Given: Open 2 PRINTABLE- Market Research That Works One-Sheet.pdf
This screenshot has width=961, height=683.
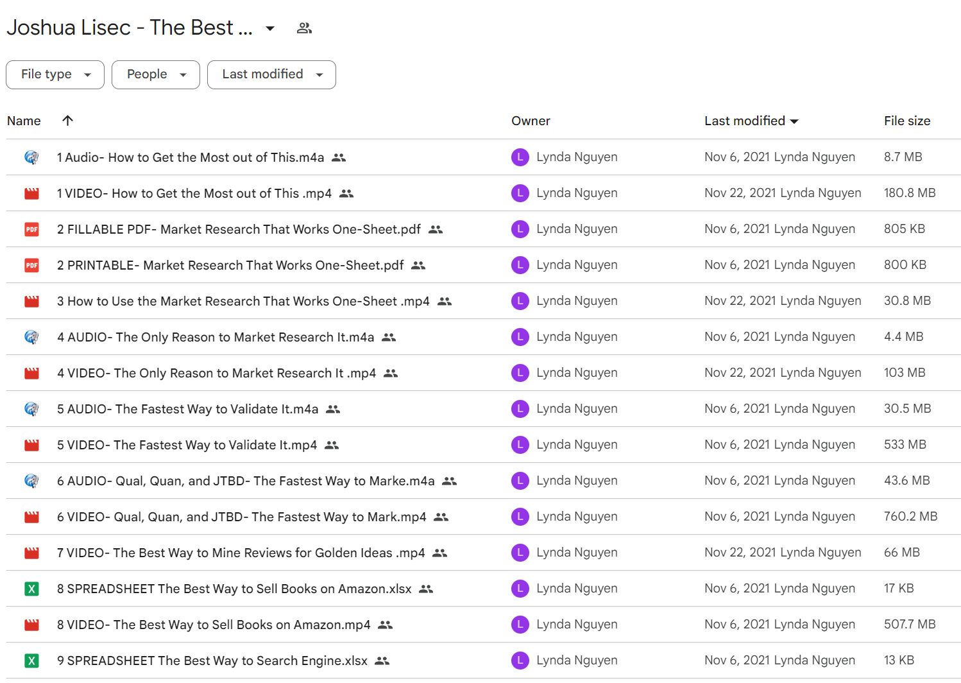Looking at the screenshot, I should click(x=230, y=265).
